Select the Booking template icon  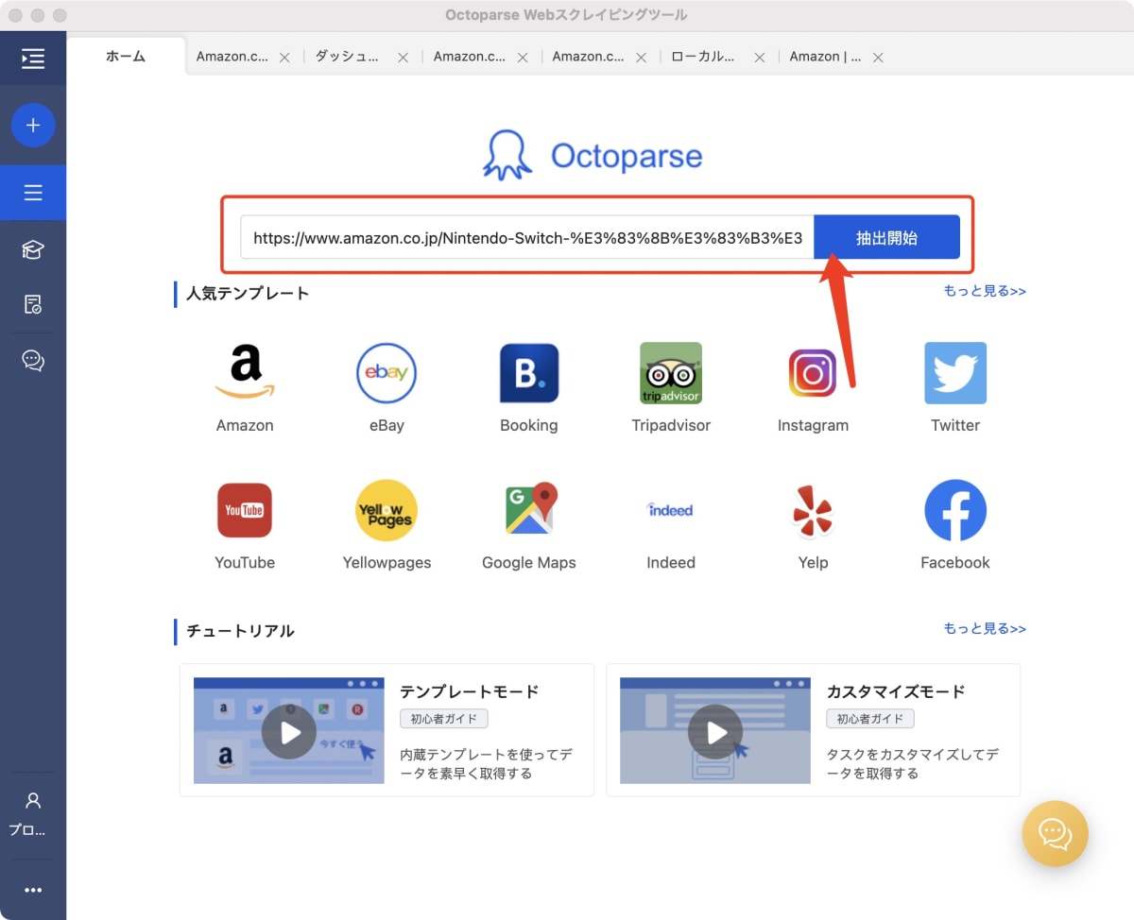(x=529, y=372)
